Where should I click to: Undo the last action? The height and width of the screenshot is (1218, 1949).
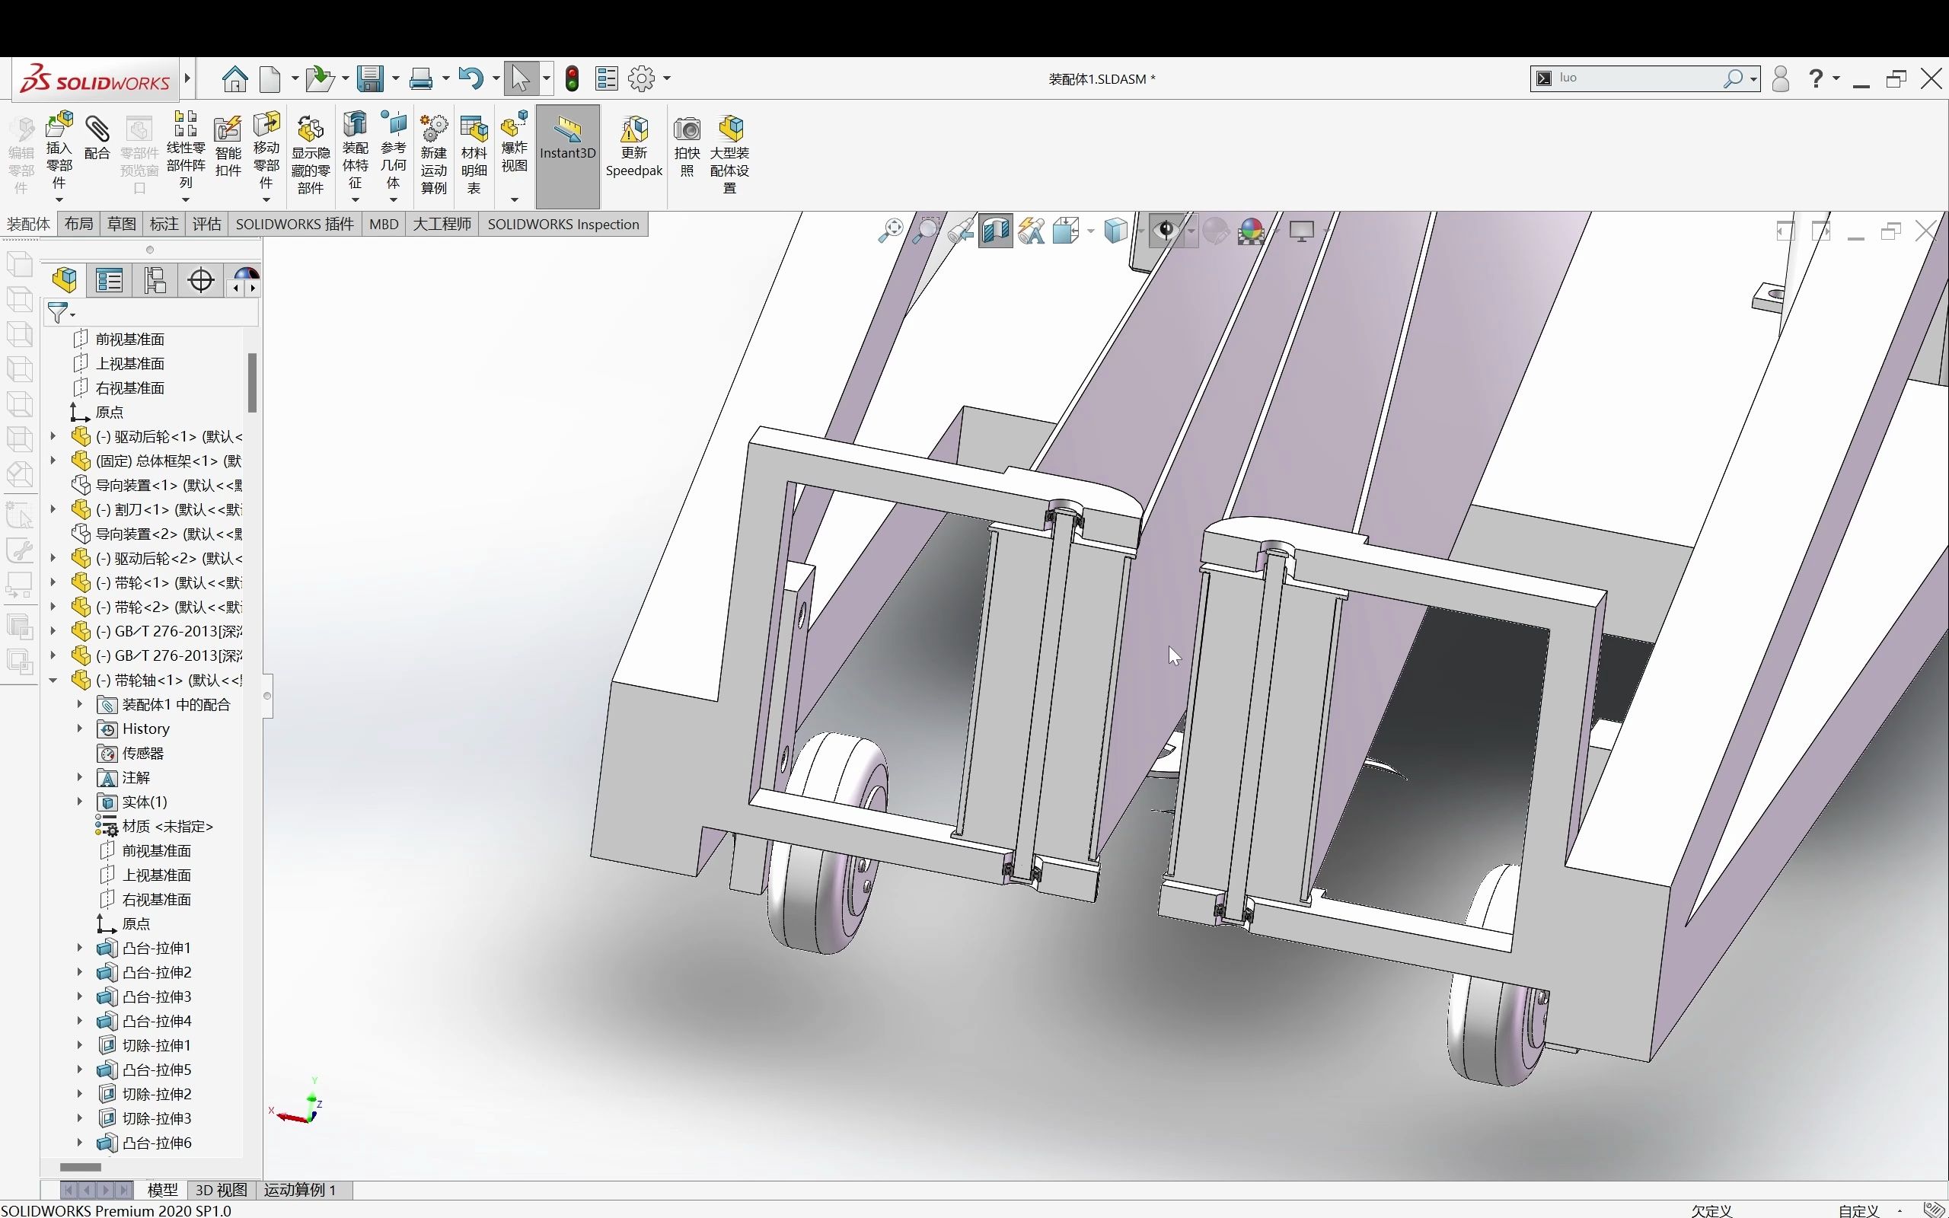(471, 79)
